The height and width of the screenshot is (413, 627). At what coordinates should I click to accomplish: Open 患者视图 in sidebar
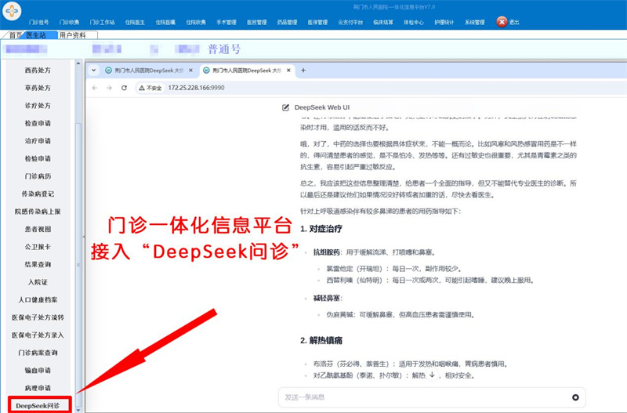click(38, 229)
